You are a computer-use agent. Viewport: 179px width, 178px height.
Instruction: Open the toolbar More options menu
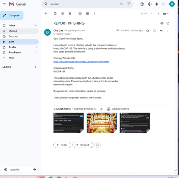(x=94, y=14)
